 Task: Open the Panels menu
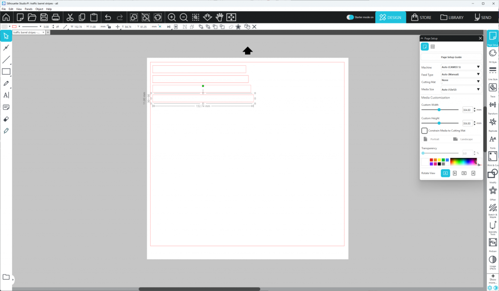[x=29, y=9]
